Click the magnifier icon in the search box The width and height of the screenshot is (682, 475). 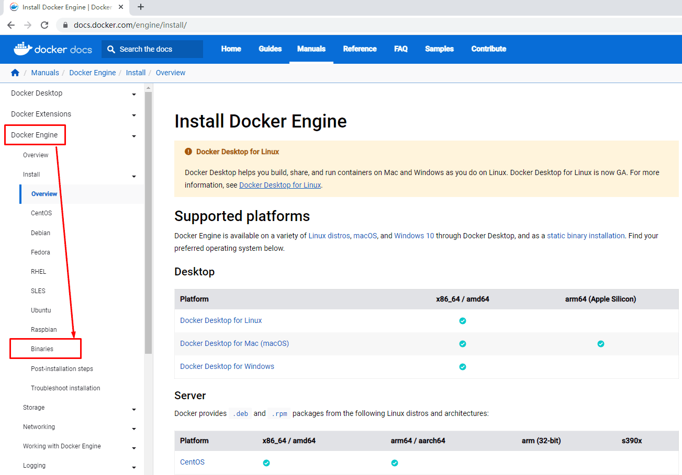(111, 49)
